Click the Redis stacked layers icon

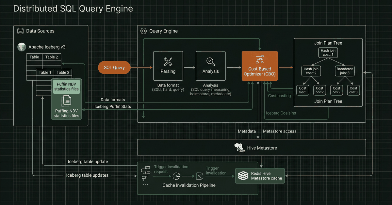[x=243, y=176]
